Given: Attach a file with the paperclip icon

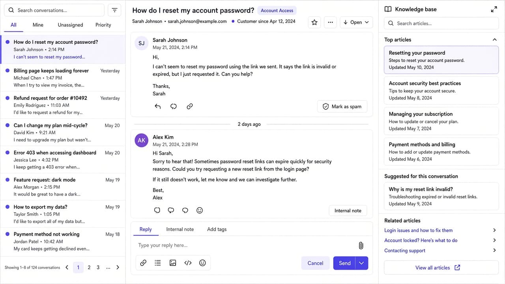Looking at the screenshot, I should [361, 245].
